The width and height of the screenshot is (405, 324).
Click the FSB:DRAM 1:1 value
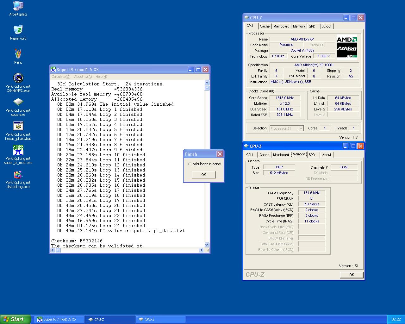[x=312, y=198]
